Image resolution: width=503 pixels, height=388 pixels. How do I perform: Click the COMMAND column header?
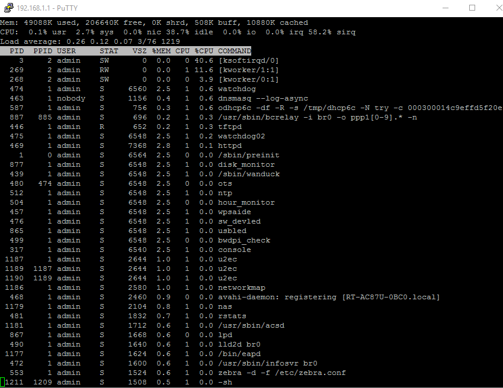coord(235,51)
